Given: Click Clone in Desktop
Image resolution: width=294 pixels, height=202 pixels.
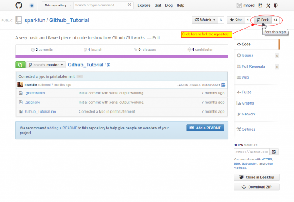Looking at the screenshot, I should (257, 177).
